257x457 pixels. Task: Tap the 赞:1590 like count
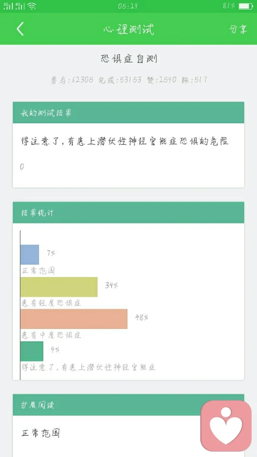point(162,80)
